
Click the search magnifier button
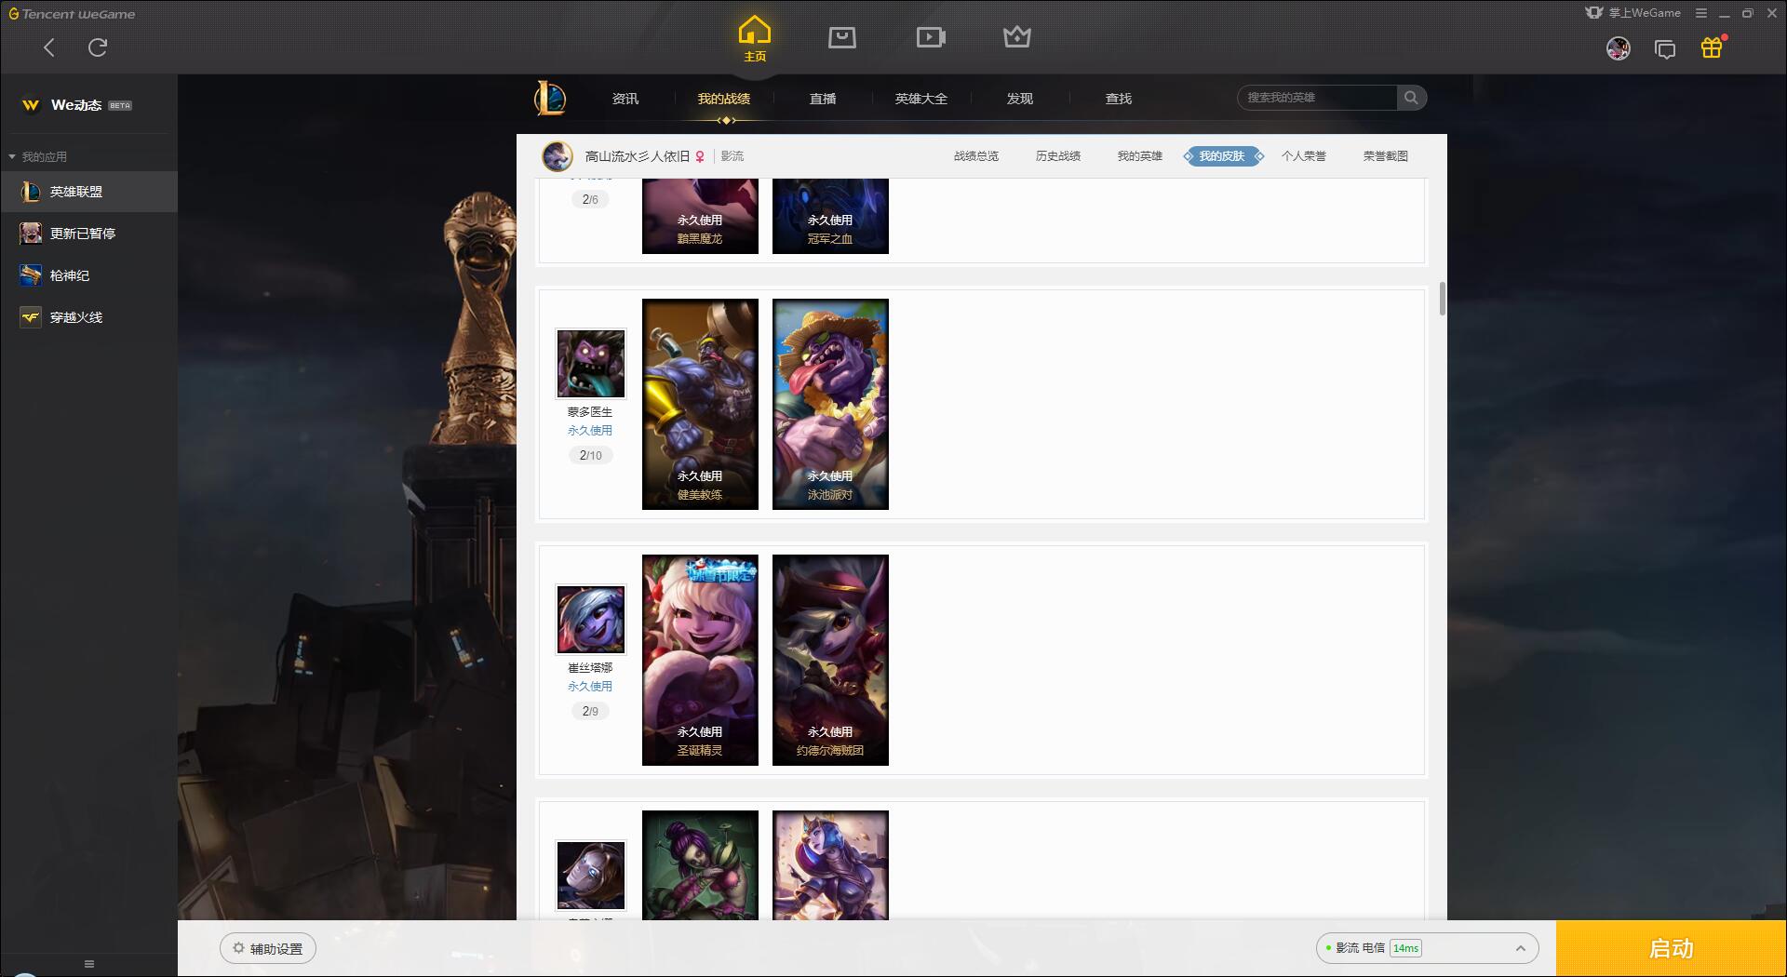click(x=1411, y=98)
